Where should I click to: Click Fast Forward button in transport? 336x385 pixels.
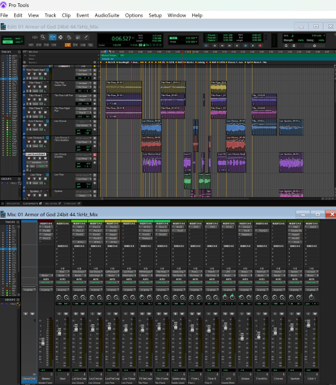[229, 46]
